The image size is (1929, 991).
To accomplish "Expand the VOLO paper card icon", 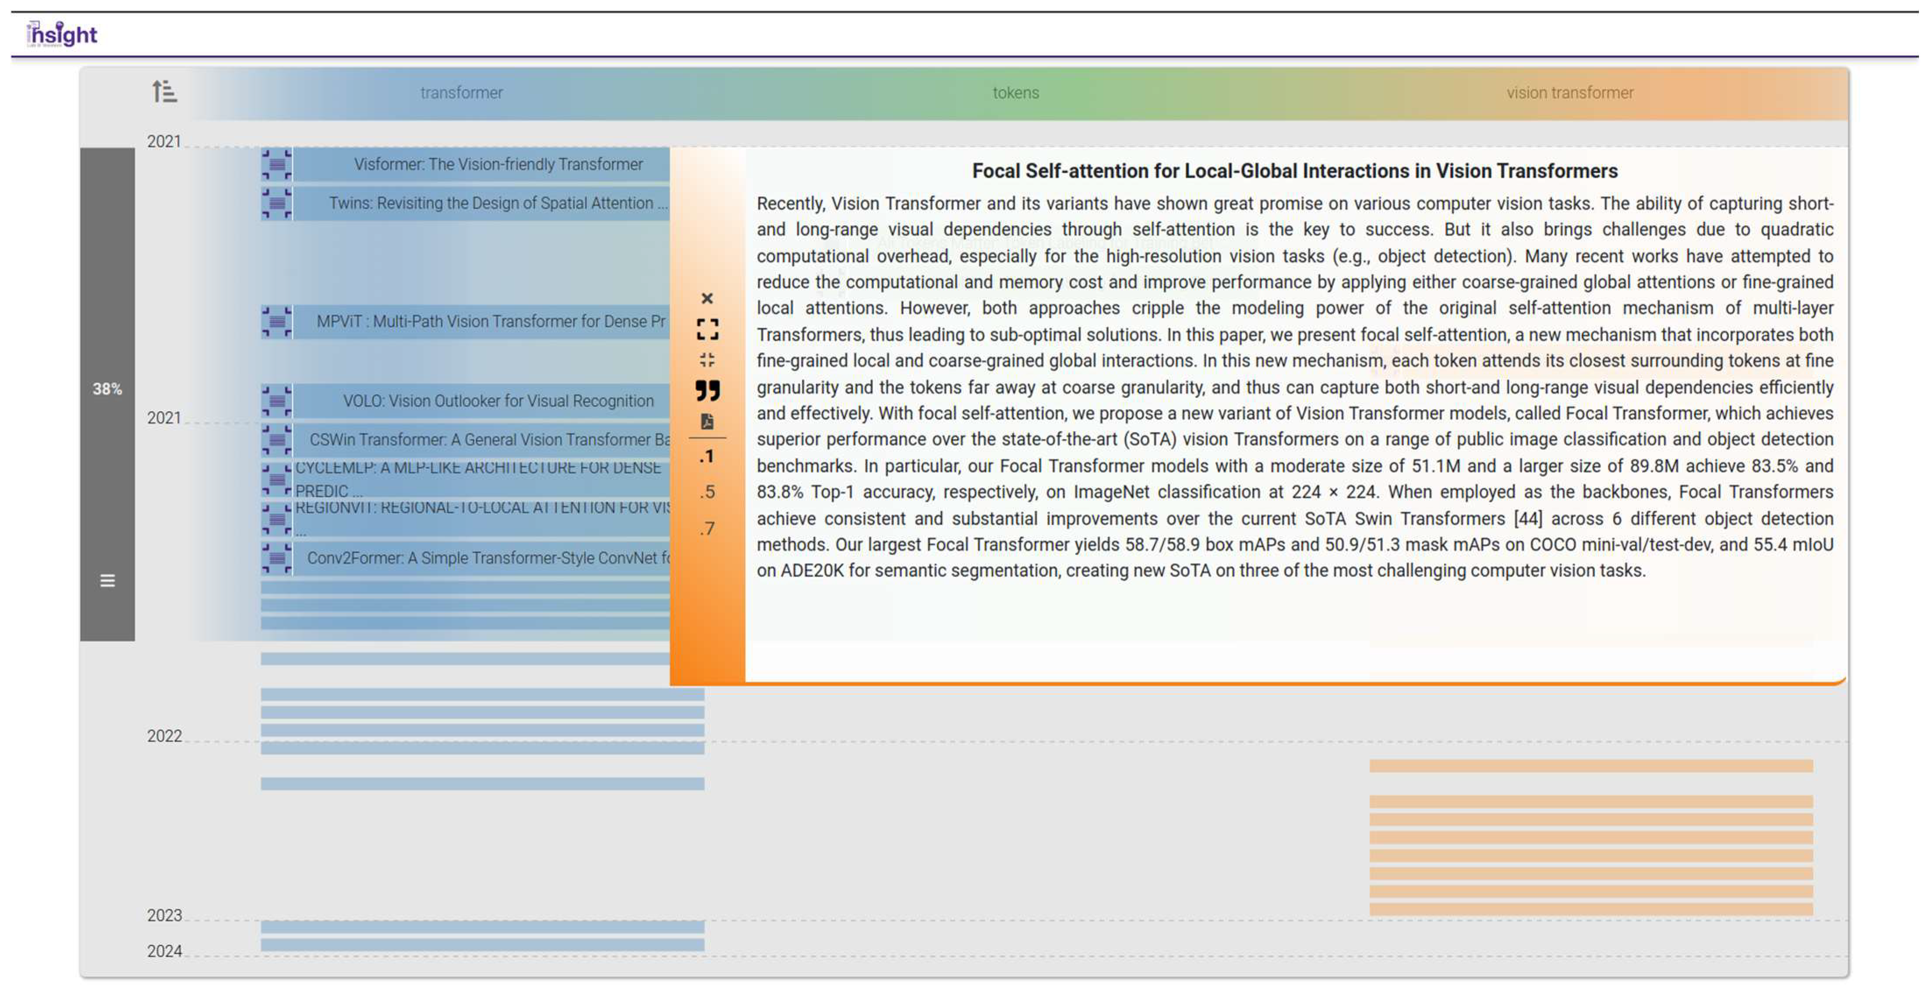I will (x=276, y=400).
